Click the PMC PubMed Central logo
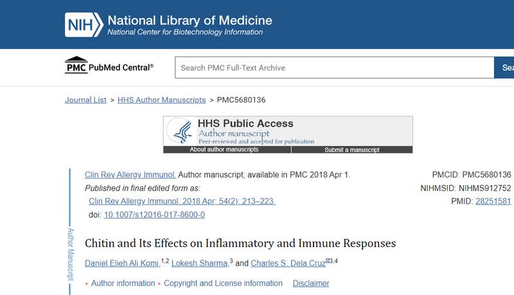Image resolution: width=514 pixels, height=295 pixels. [109, 66]
